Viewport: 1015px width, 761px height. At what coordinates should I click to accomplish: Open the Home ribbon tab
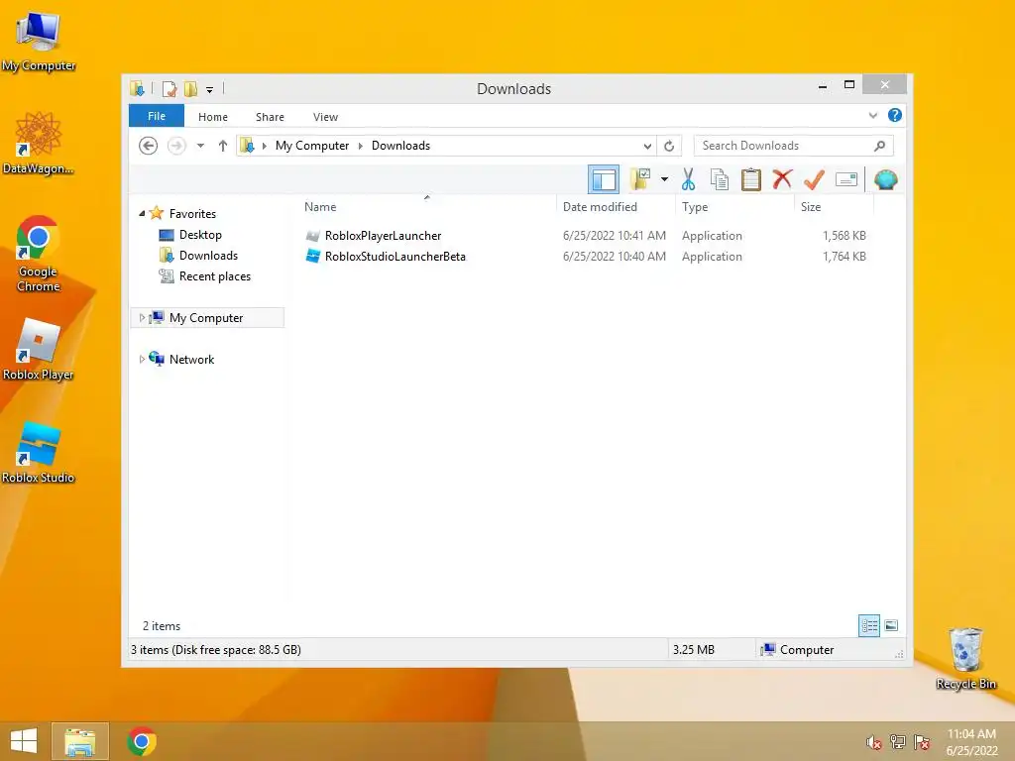[x=213, y=117]
